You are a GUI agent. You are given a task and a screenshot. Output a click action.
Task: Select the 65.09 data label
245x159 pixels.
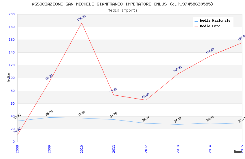pyautogui.click(x=146, y=96)
